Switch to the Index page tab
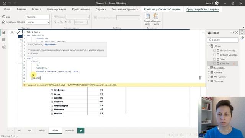The height and width of the screenshot is (138, 245). 42,130
